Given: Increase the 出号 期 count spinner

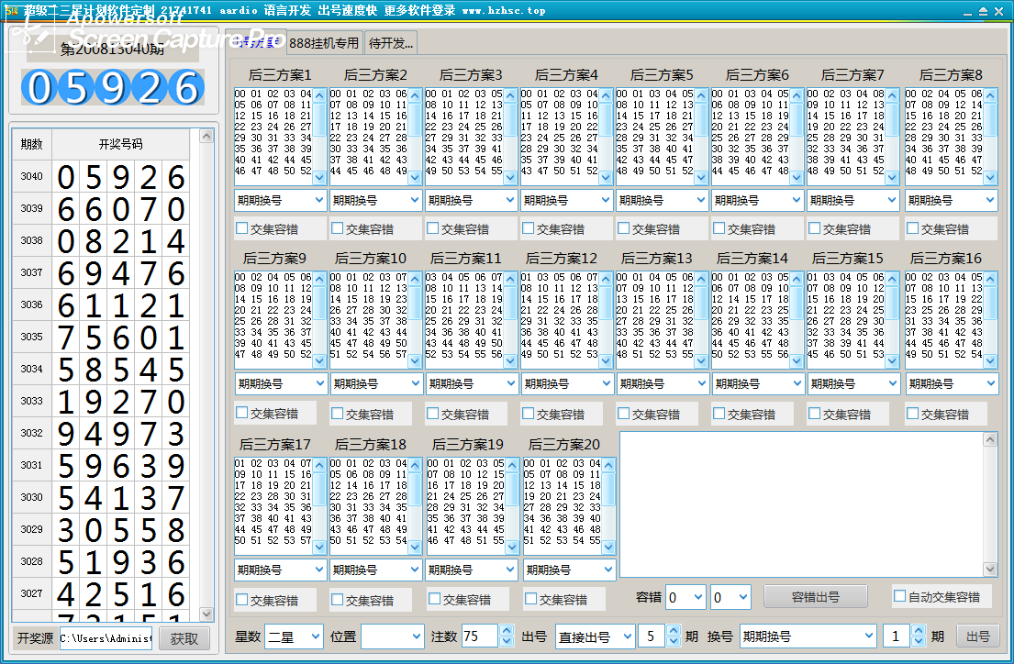Looking at the screenshot, I should coord(674,630).
